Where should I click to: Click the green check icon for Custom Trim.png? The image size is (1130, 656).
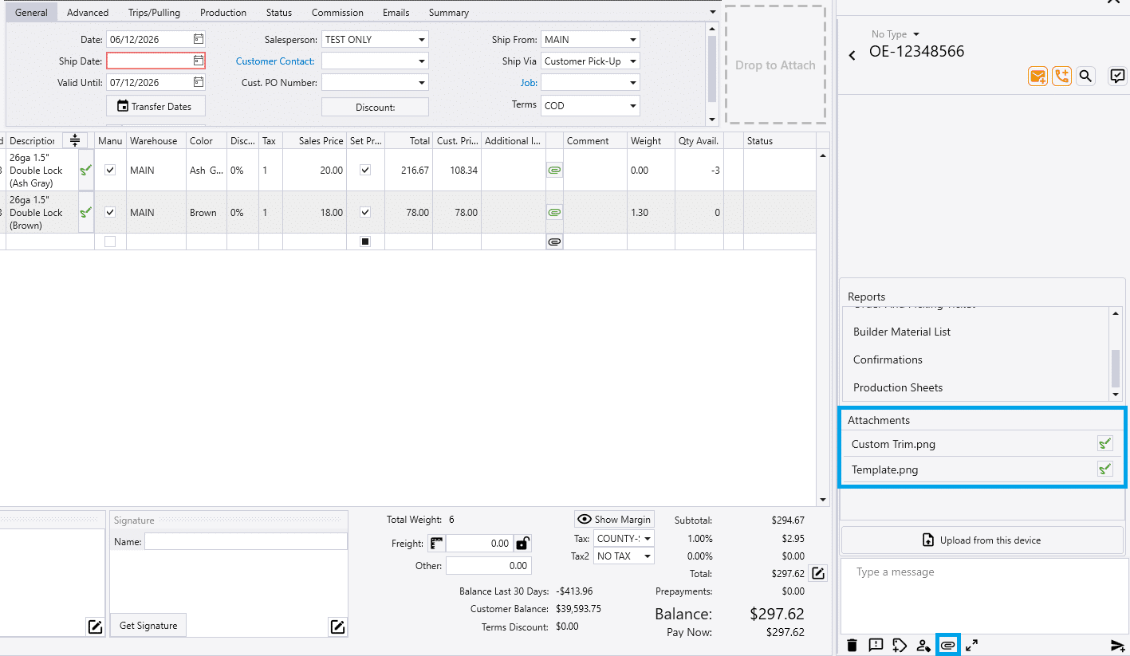(1104, 444)
